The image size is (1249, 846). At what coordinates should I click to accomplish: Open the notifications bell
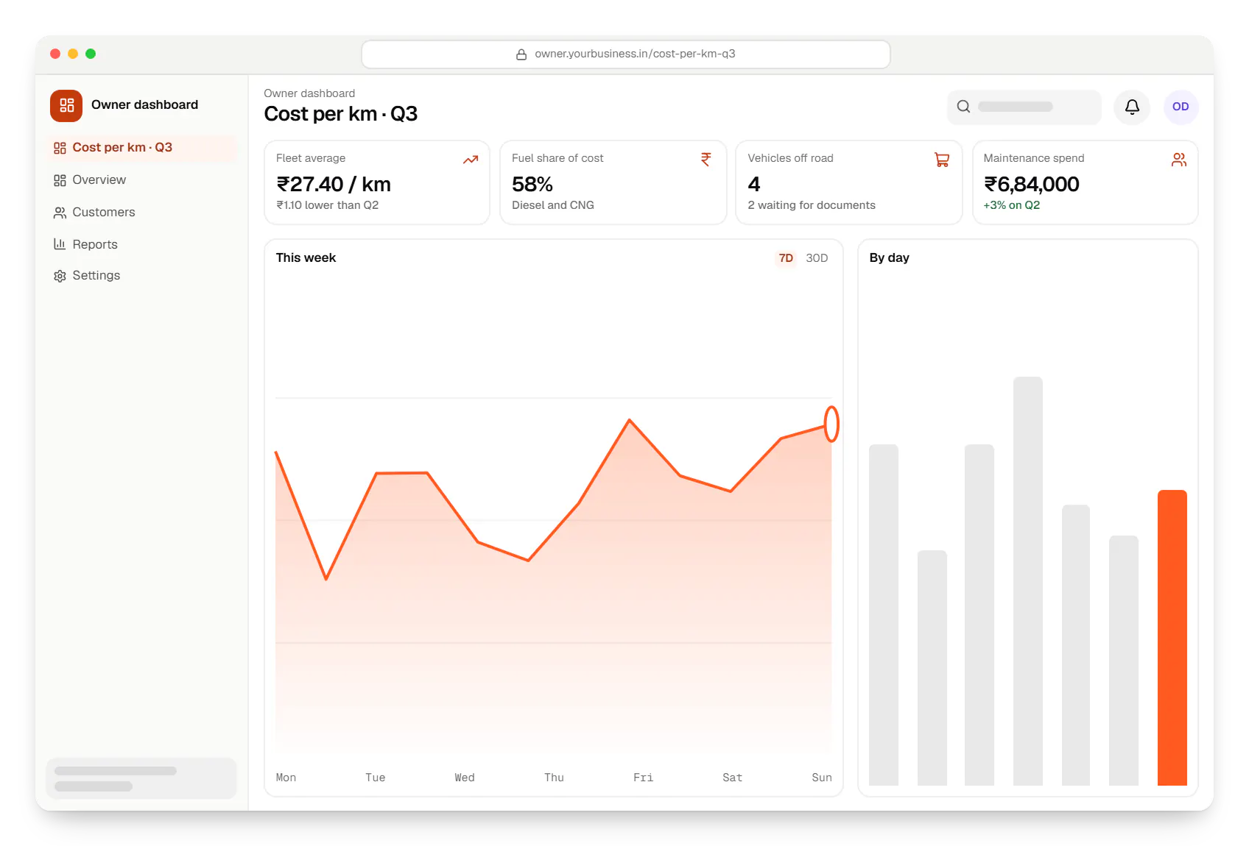1132,107
